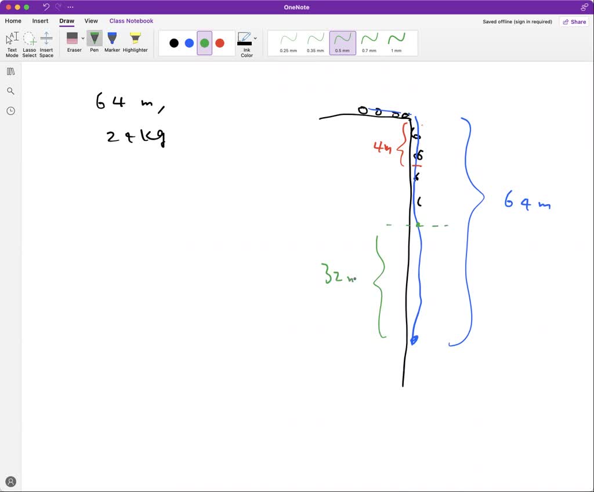Toggle the 1 mm pen thickness
This screenshot has height=492, width=594.
tap(396, 43)
